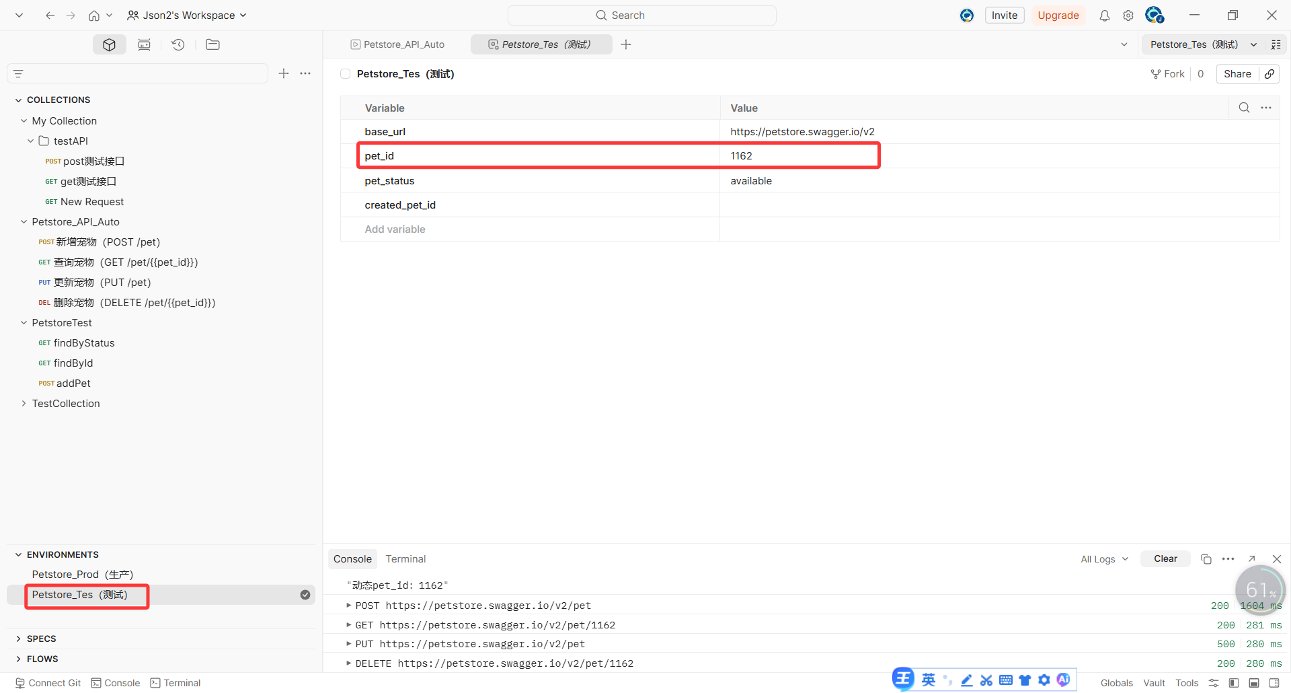Collapse the testAPI folder
The height and width of the screenshot is (693, 1291).
click(x=30, y=141)
